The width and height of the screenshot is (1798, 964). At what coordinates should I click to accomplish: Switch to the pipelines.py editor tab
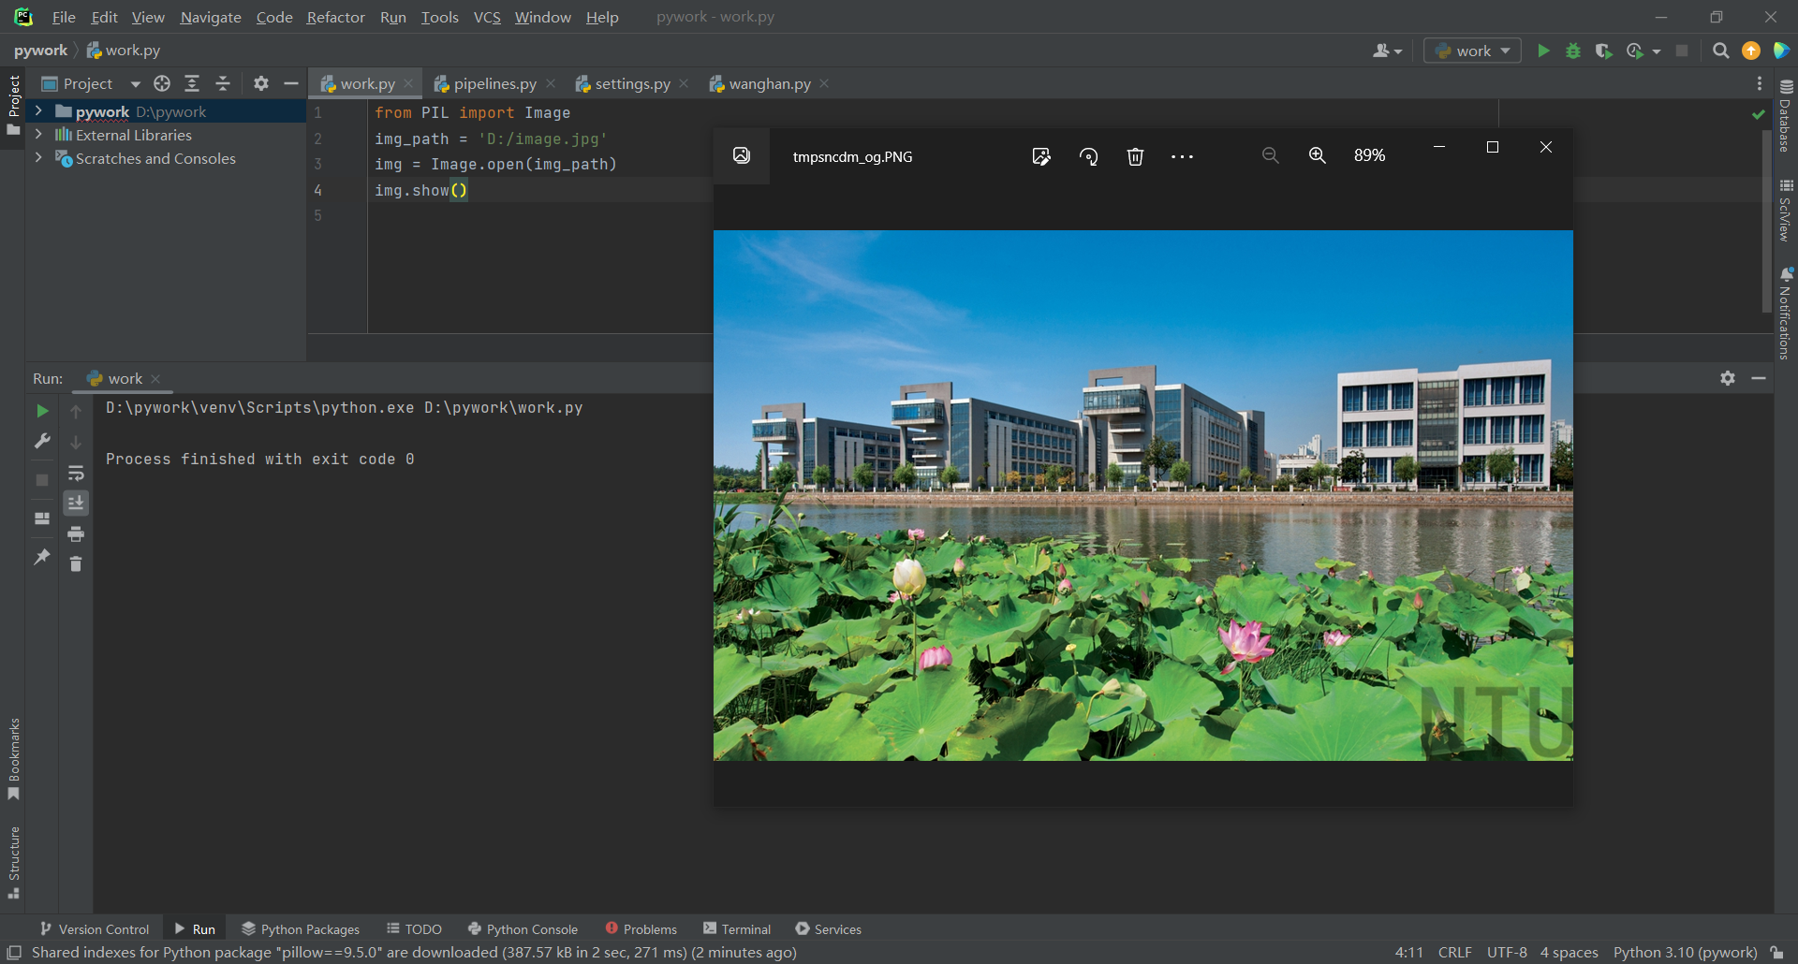coord(494,84)
